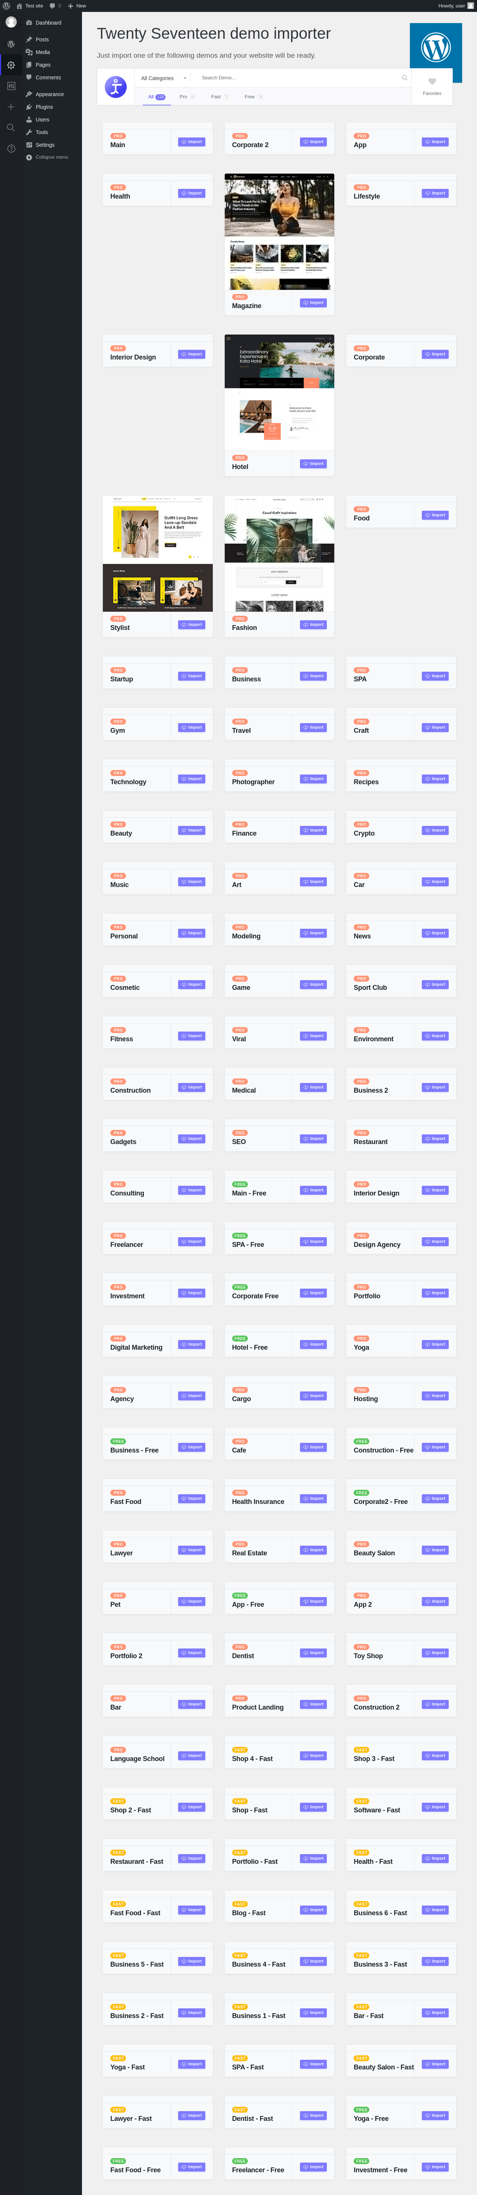The height and width of the screenshot is (2195, 477).
Task: Open Favorites heart button
Action: click(432, 86)
